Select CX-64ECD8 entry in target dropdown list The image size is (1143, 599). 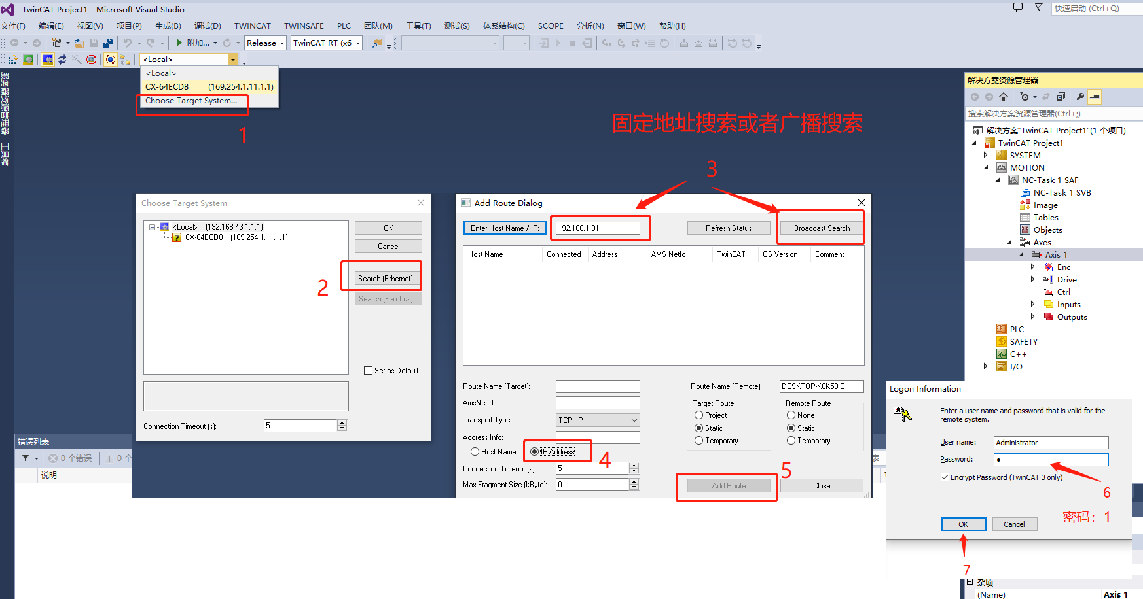[209, 87]
